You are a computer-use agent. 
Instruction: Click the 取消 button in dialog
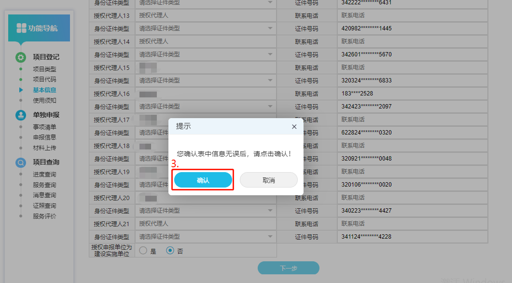click(269, 180)
